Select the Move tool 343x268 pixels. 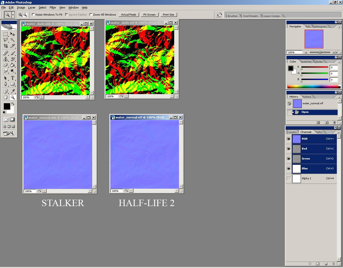coord(12,34)
